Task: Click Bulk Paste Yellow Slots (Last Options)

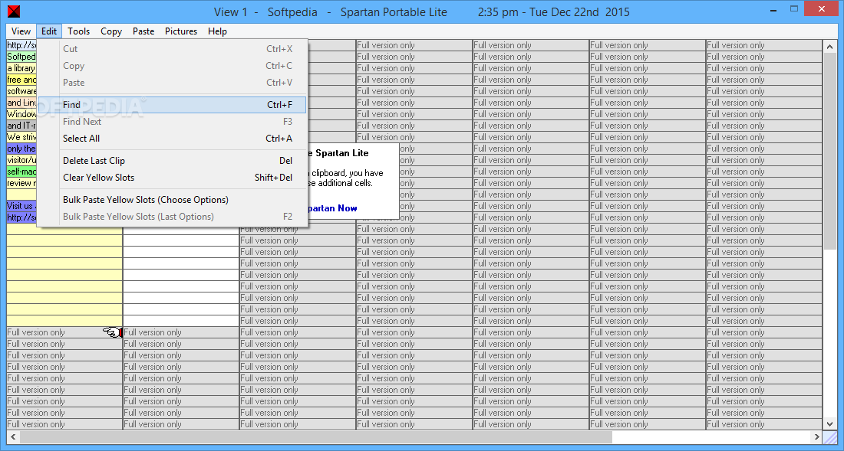Action: tap(172, 217)
